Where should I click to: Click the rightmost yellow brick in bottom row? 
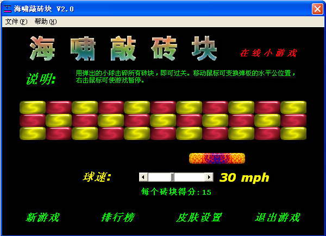pyautogui.click(x=293, y=133)
